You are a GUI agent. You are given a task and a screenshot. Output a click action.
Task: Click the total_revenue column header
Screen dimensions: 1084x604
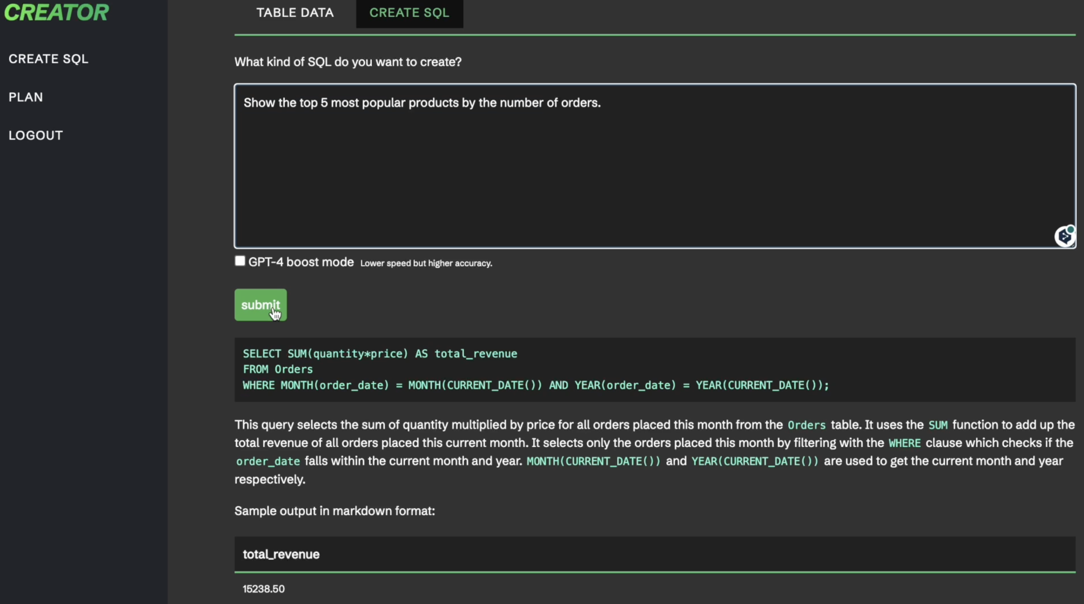pyautogui.click(x=281, y=554)
